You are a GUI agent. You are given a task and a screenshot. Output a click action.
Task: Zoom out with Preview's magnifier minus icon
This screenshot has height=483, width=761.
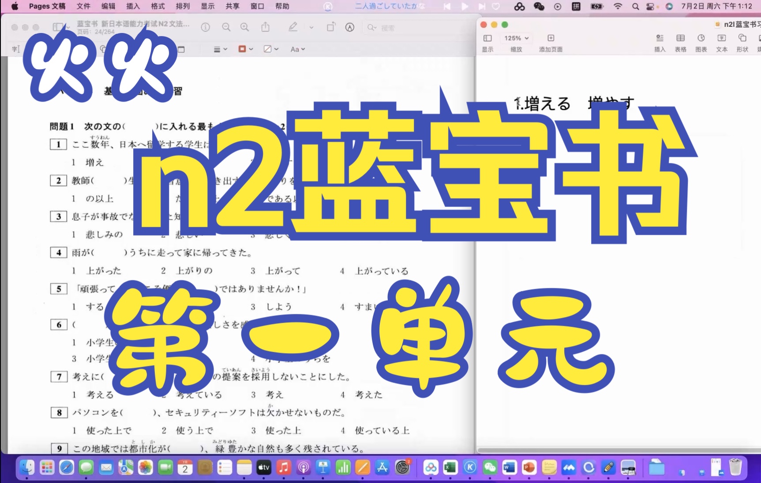pyautogui.click(x=226, y=27)
